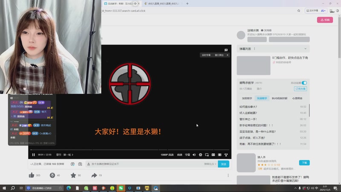The height and width of the screenshot is (192, 341).
Task: Switch to second browser tab 余初九直播
Action: pyautogui.click(x=162, y=3)
